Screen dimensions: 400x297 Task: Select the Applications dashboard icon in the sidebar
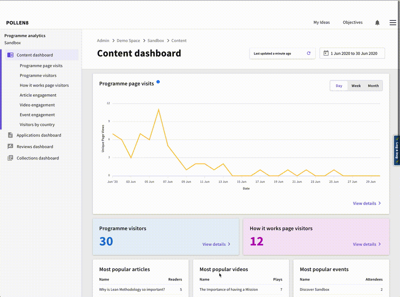pyautogui.click(x=10, y=135)
